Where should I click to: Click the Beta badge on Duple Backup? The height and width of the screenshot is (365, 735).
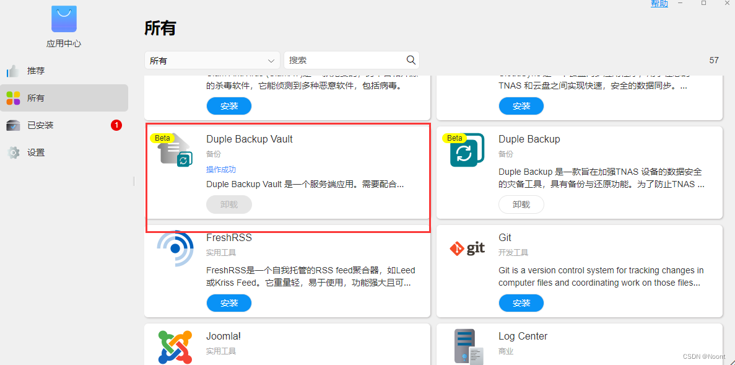click(x=454, y=138)
